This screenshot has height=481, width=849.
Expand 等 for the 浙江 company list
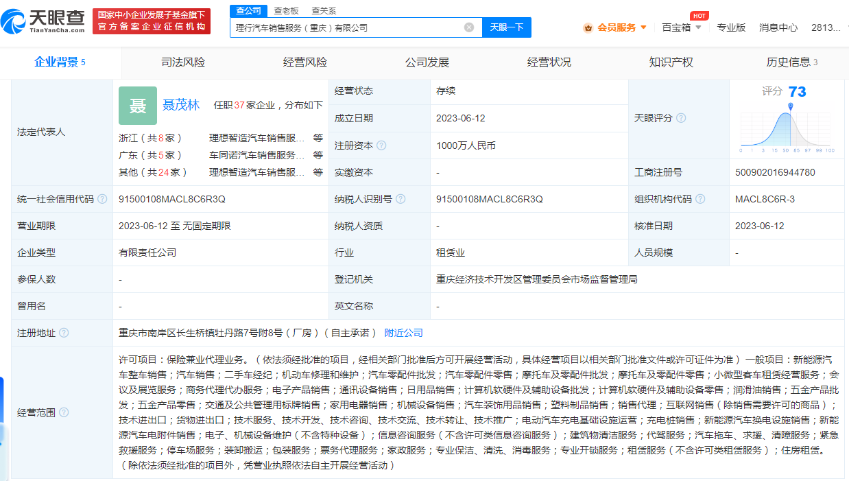(x=318, y=137)
